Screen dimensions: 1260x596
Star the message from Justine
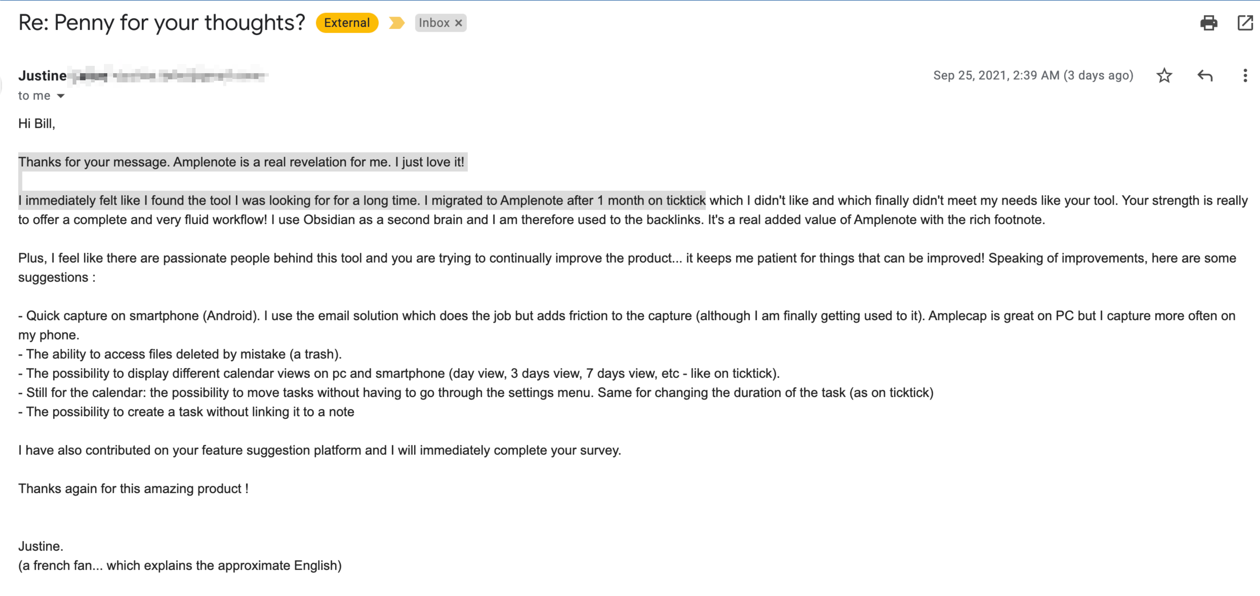click(1164, 75)
